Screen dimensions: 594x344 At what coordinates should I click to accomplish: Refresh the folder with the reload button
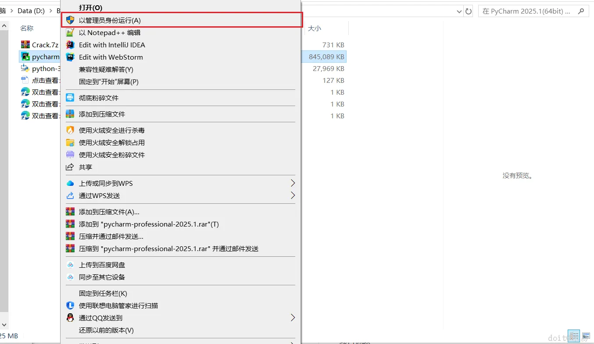point(469,11)
